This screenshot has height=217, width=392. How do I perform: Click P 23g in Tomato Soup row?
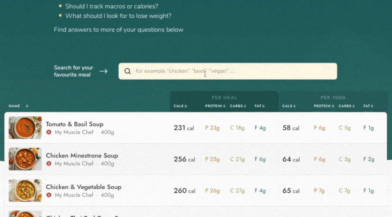click(x=212, y=128)
